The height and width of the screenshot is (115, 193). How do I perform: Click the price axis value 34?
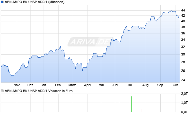click(x=183, y=40)
